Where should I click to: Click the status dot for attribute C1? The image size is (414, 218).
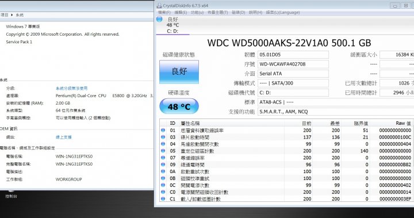(163, 199)
